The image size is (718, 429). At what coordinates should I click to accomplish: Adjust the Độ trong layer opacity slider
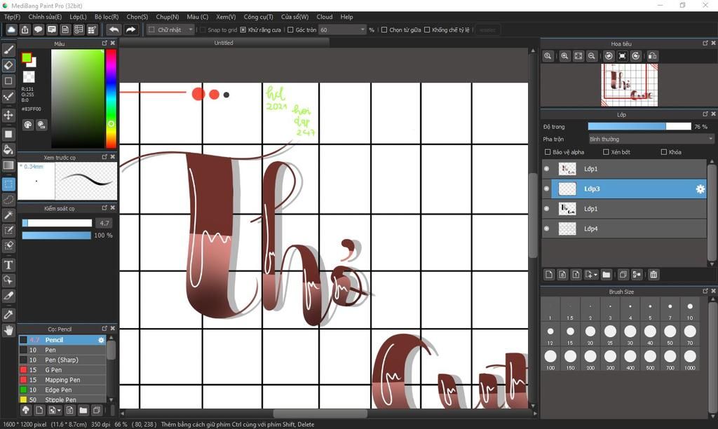pos(639,126)
